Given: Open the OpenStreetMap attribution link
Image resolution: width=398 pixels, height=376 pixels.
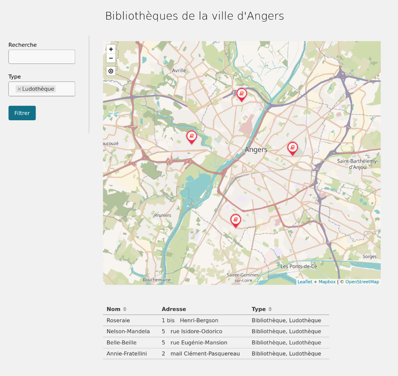Looking at the screenshot, I should click(362, 282).
